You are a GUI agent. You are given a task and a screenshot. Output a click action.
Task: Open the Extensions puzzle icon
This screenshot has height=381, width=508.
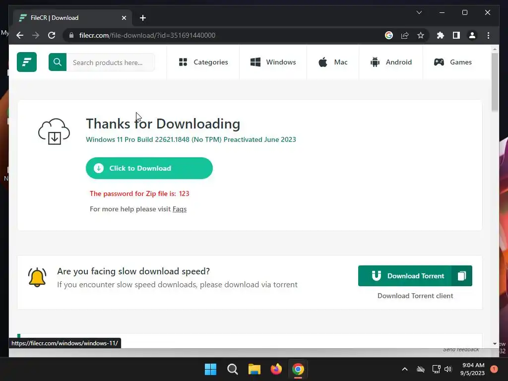(x=441, y=35)
